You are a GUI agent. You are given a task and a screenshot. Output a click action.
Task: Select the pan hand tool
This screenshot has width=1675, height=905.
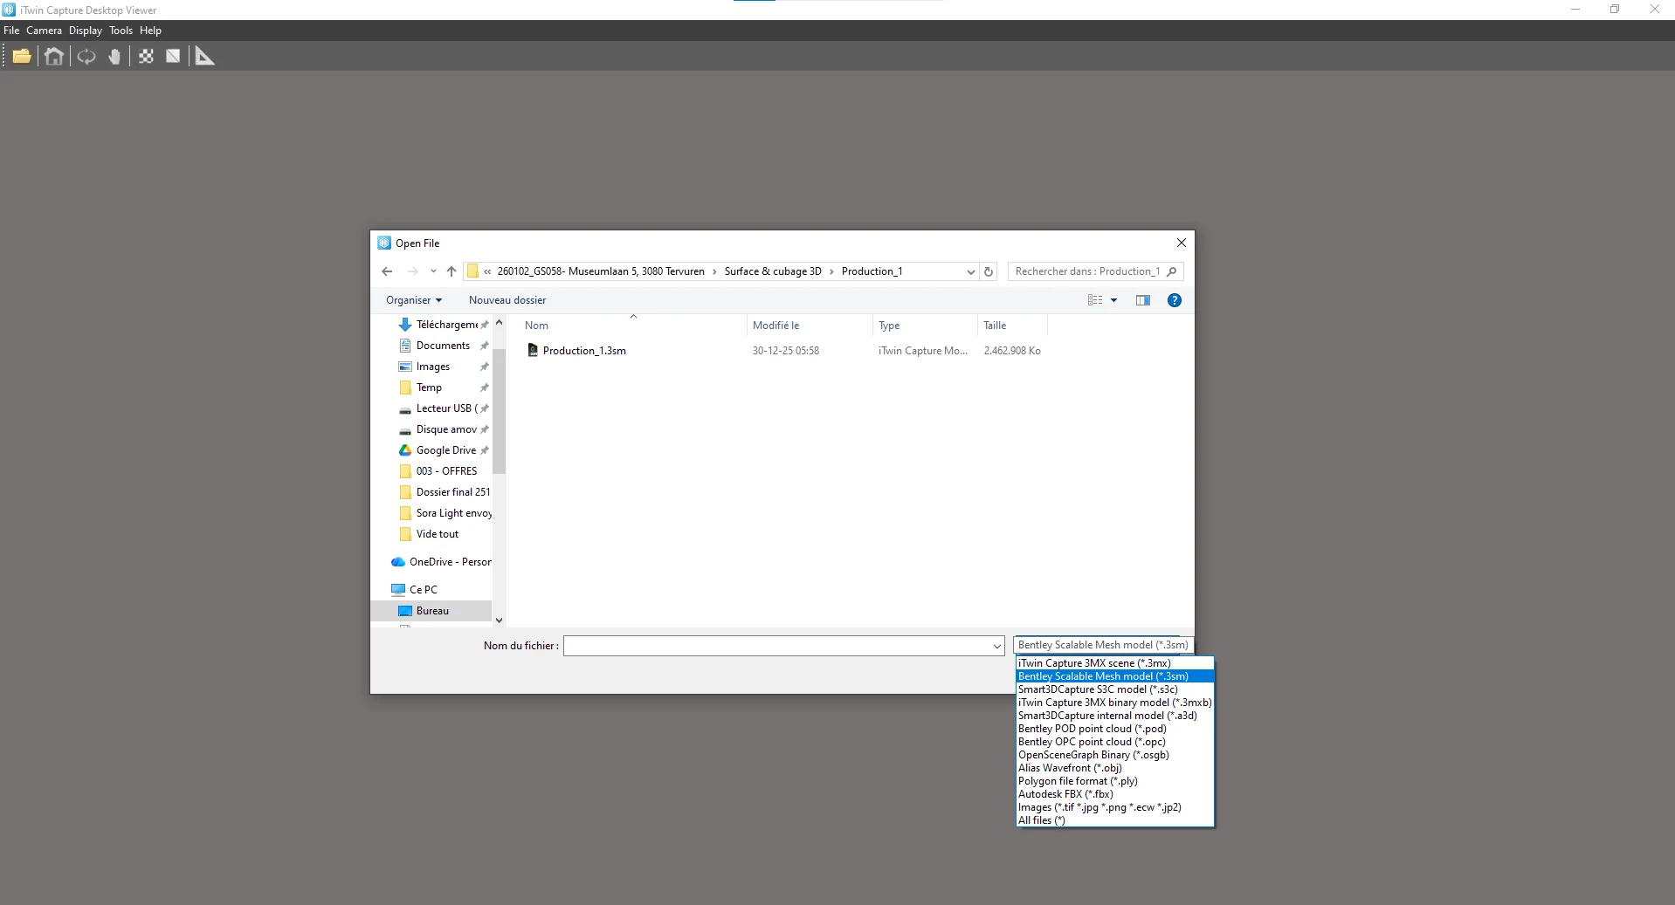[114, 57]
